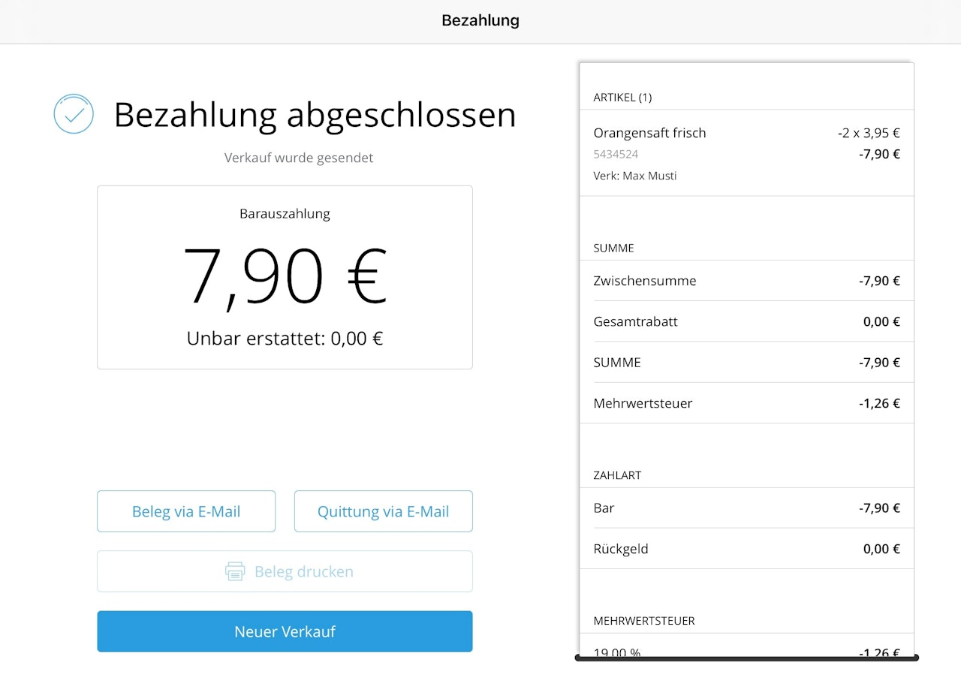The height and width of the screenshot is (699, 961).
Task: Click the Bar payment method row
Action: click(x=746, y=508)
